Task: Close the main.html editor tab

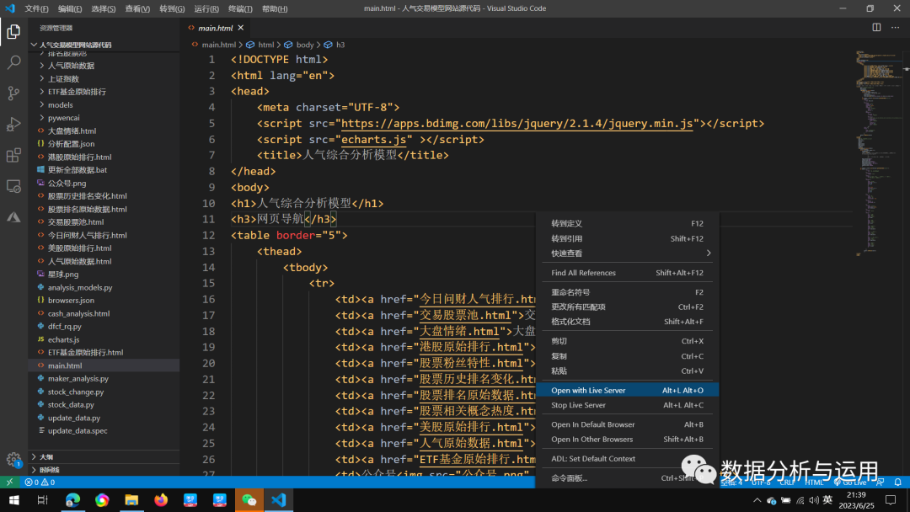Action: [241, 28]
